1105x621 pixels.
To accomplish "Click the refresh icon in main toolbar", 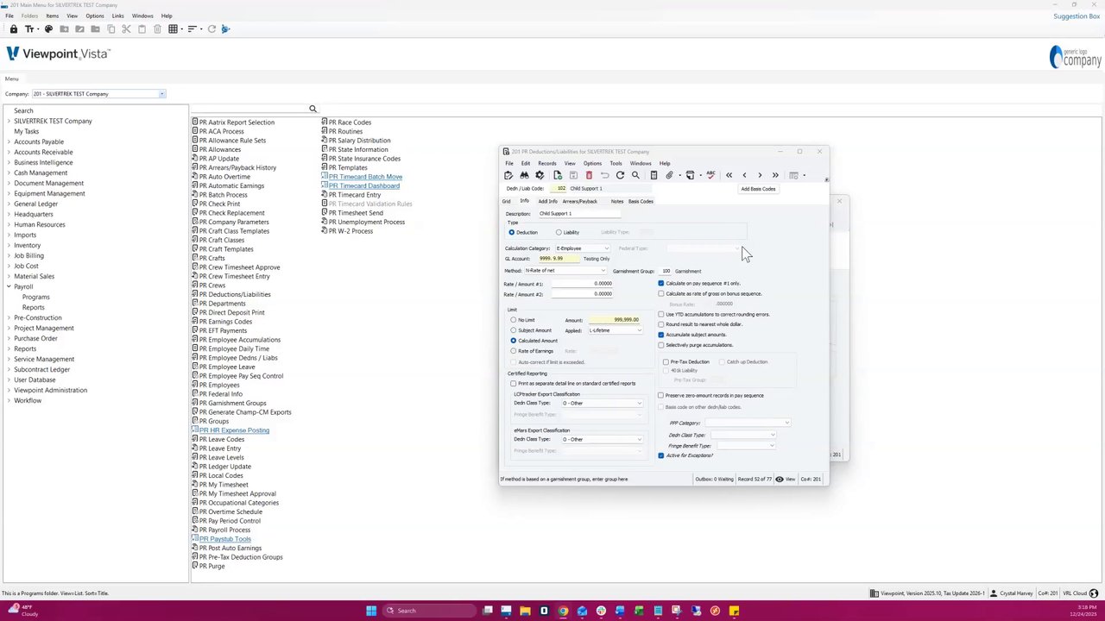I will click(212, 29).
